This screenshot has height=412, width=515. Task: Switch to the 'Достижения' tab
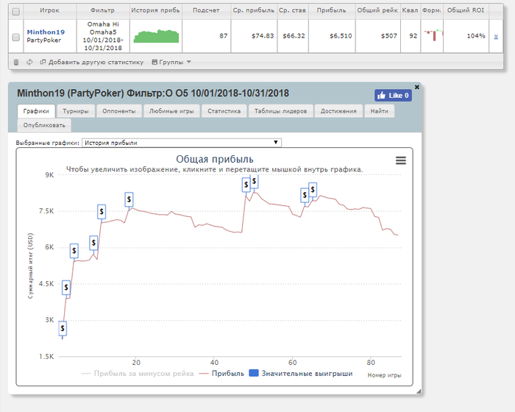pyautogui.click(x=338, y=111)
